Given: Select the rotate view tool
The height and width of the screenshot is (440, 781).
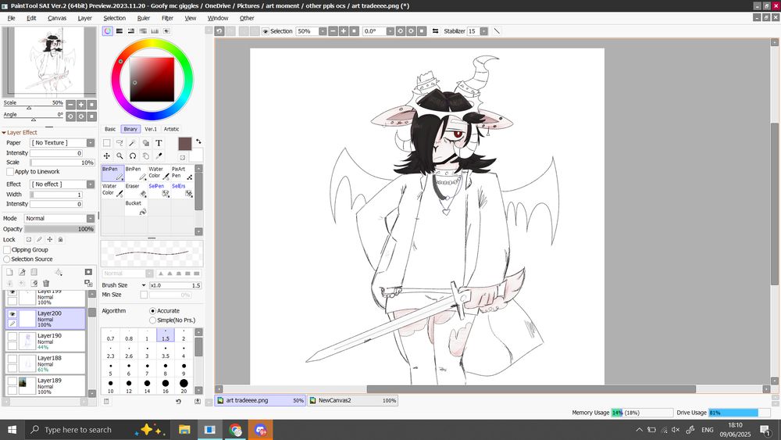Looking at the screenshot, I should click(133, 156).
